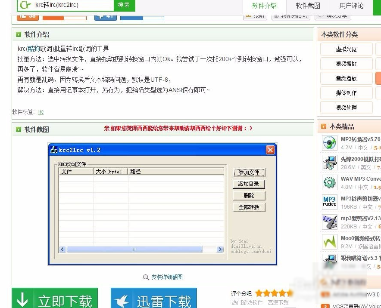Click the mp3裁剪器 scissors icon
The image size is (381, 308).
329,222
